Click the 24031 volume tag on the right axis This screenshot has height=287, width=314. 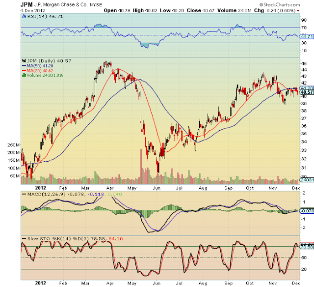click(x=307, y=180)
